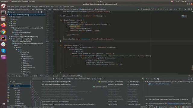The height and width of the screenshot is (108, 193).
Task: Open the Date: All filter
Action: click(x=78, y=79)
